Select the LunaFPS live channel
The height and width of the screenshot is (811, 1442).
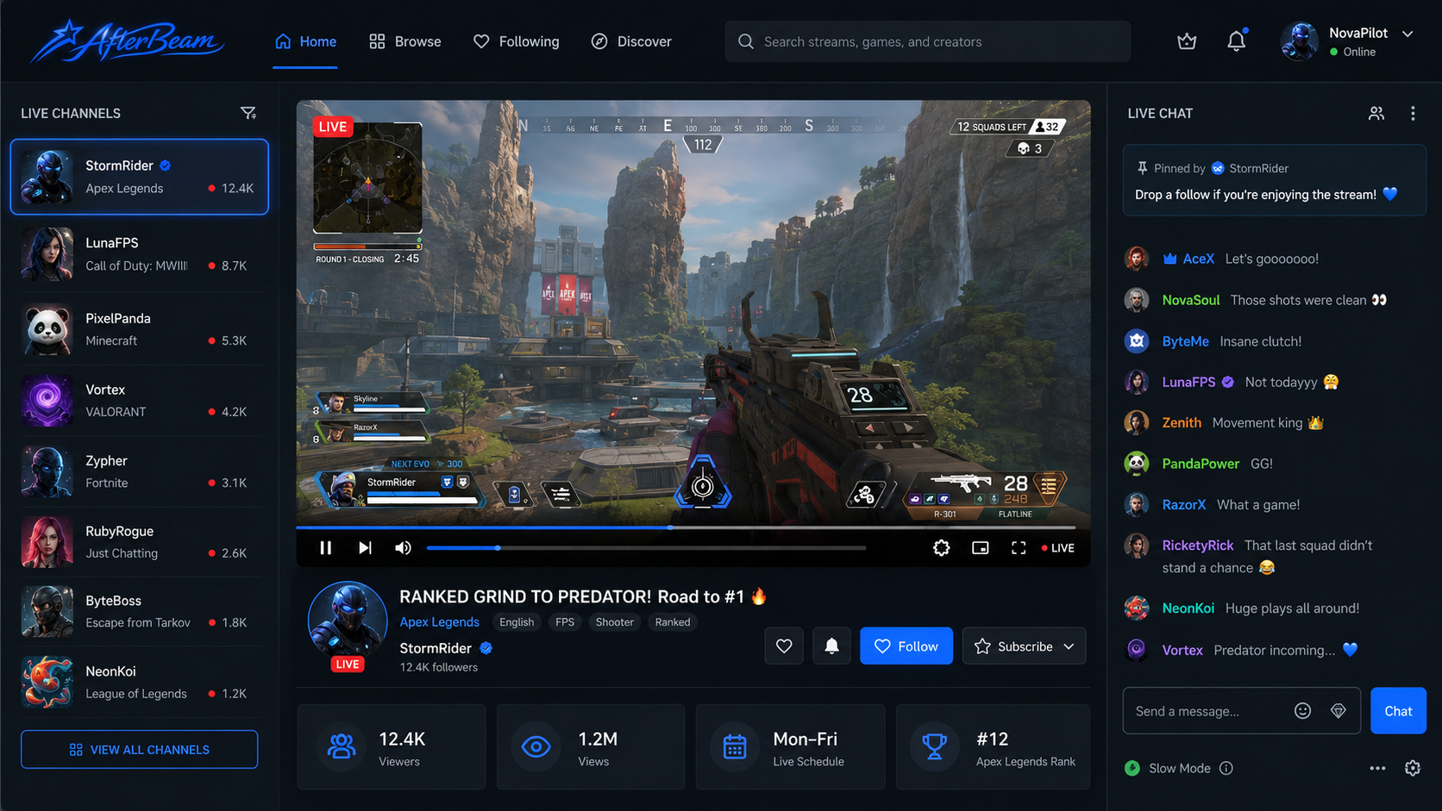[140, 254]
